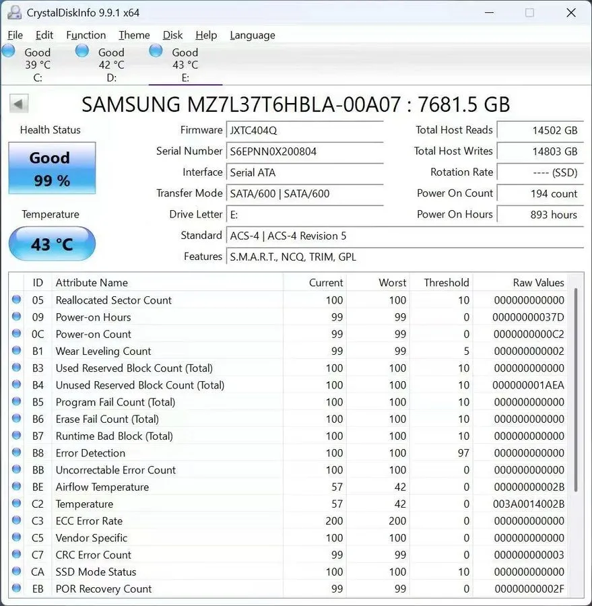
Task: Click status dot for Unused Reserved Block Count
Action: (x=16, y=384)
